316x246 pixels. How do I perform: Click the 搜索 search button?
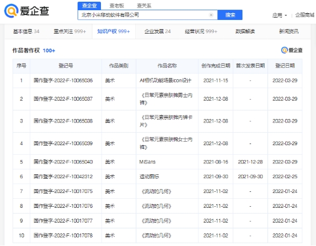230,15
